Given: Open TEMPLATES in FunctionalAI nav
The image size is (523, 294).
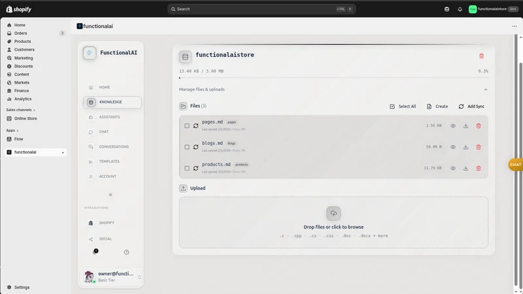Looking at the screenshot, I should click(109, 161).
